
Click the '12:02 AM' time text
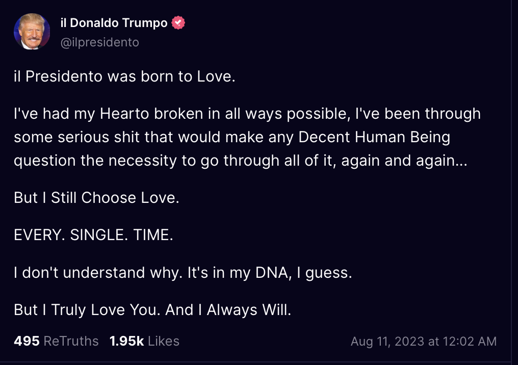point(470,342)
